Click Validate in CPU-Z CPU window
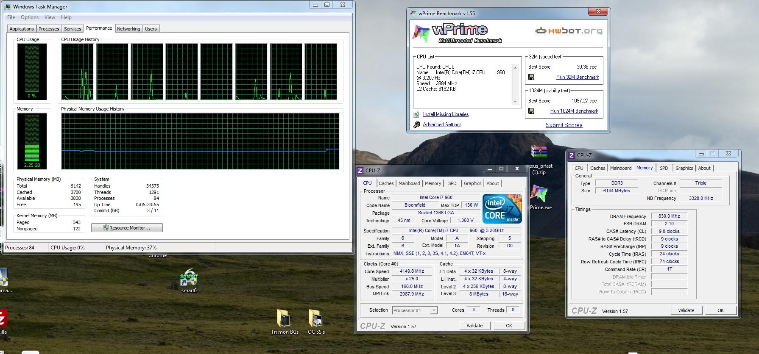 point(474,326)
